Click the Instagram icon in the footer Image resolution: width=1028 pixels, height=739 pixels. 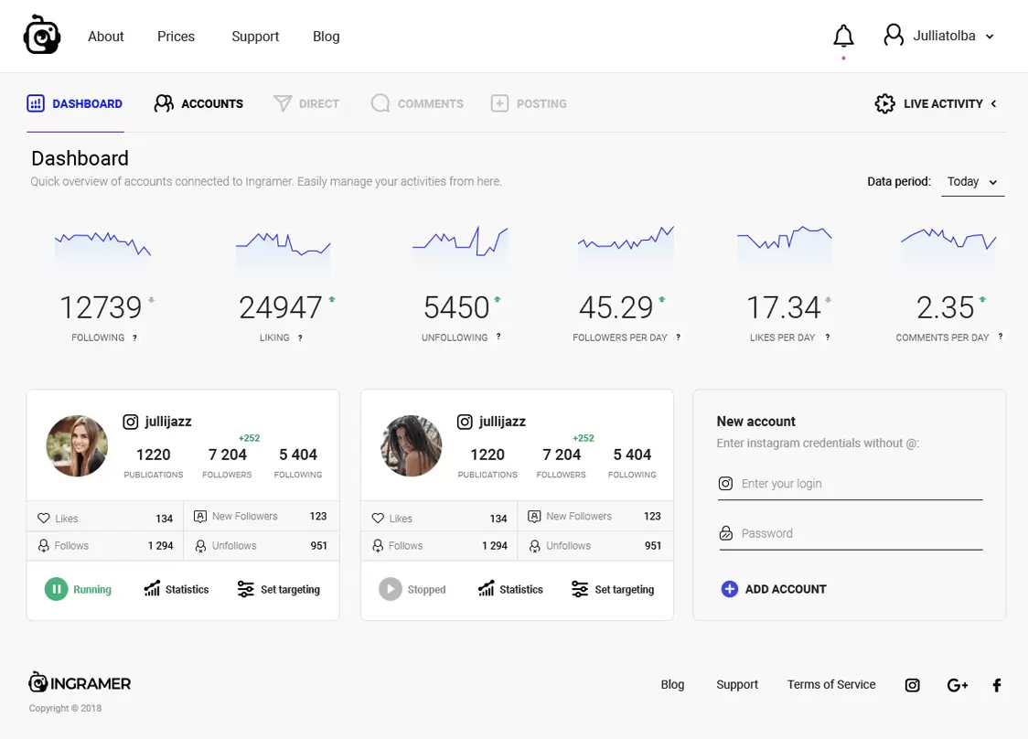click(x=912, y=685)
